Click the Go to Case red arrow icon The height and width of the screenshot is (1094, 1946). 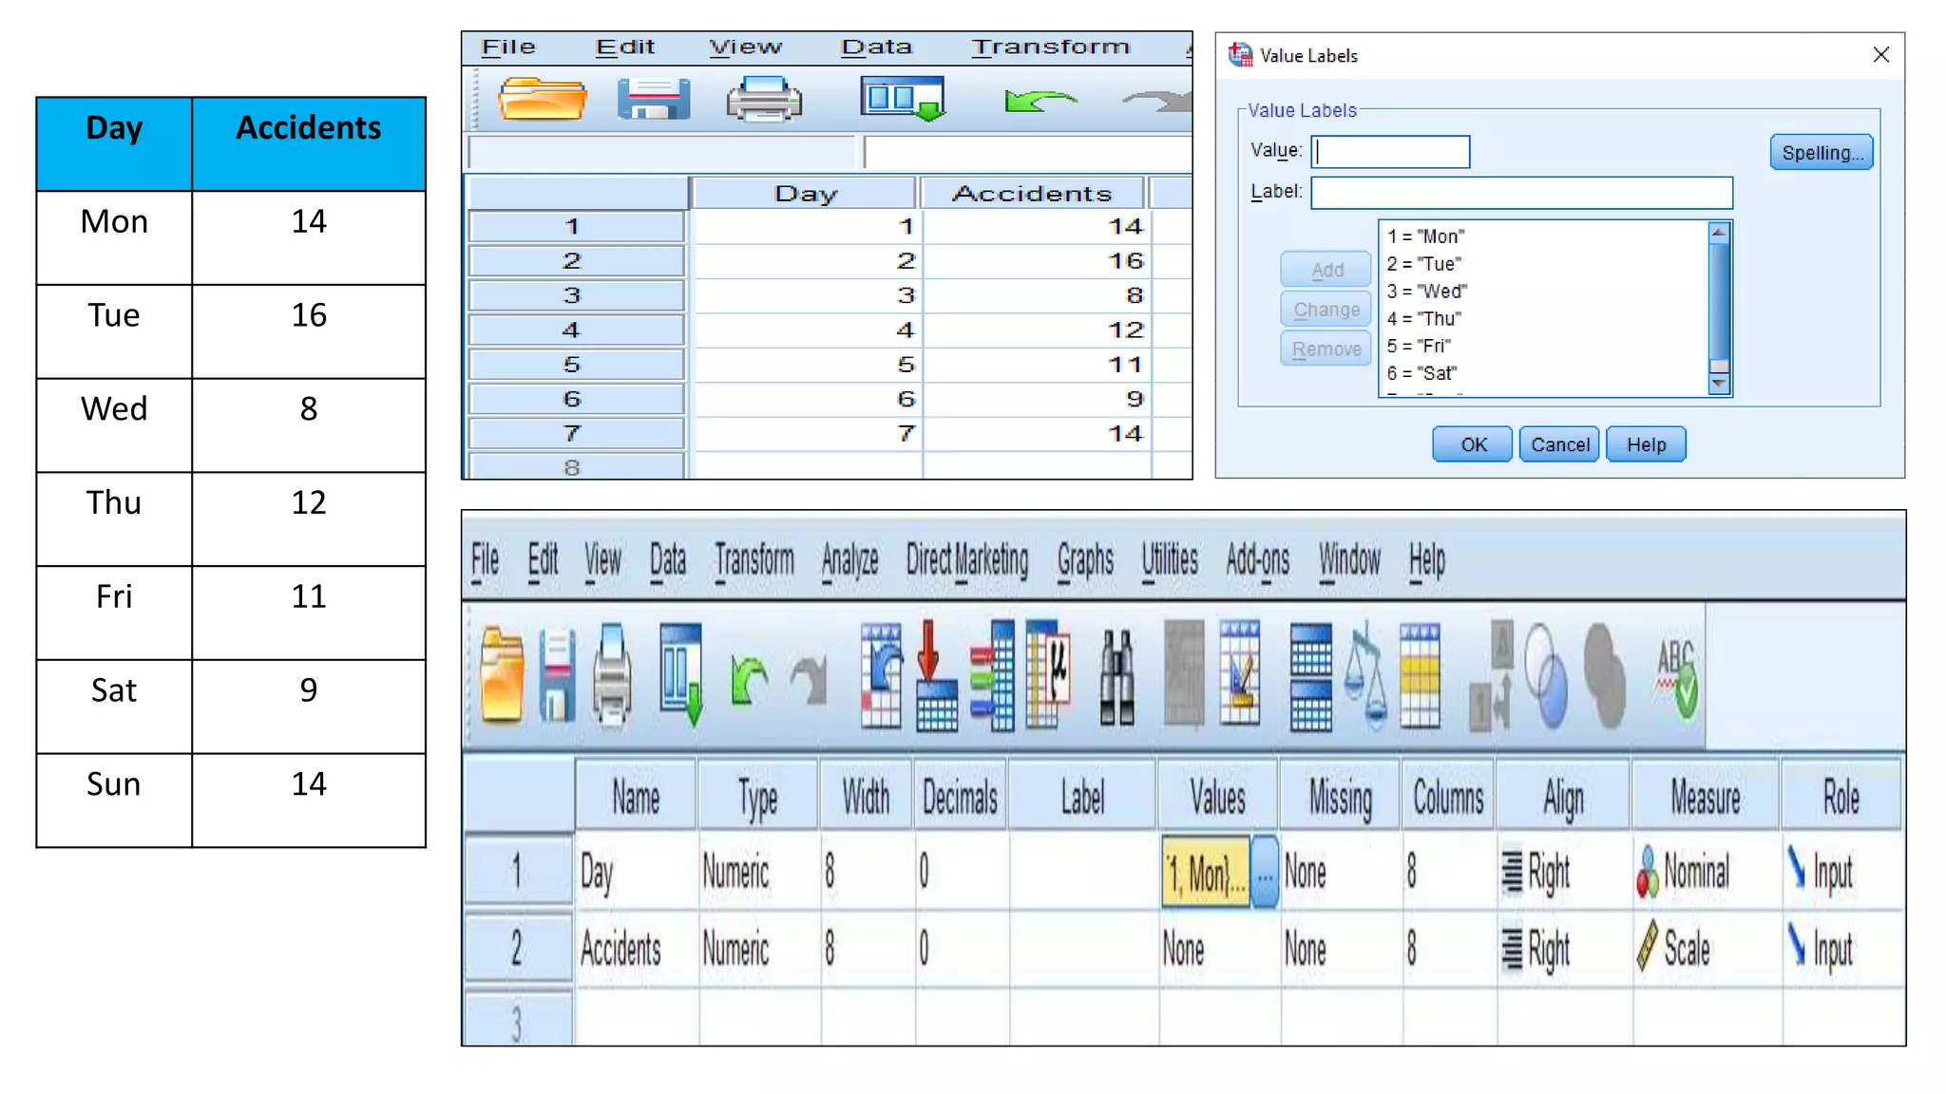coord(935,677)
